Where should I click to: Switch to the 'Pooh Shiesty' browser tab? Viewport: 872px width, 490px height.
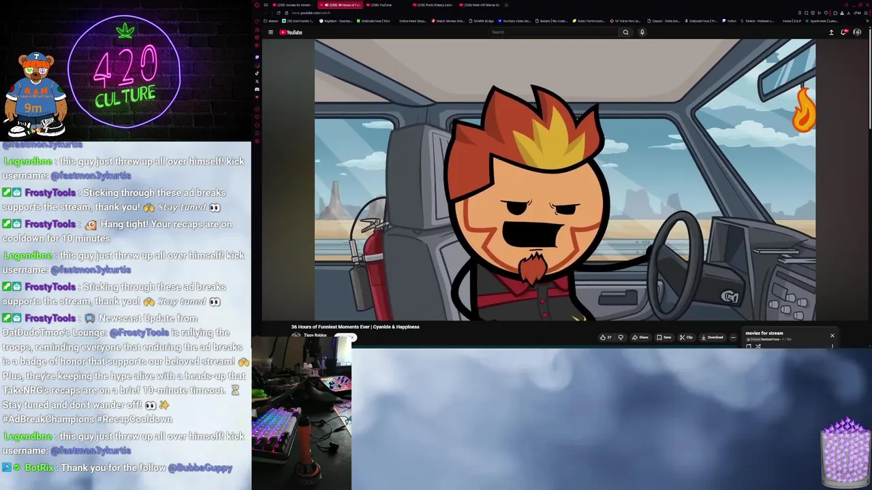pyautogui.click(x=433, y=5)
